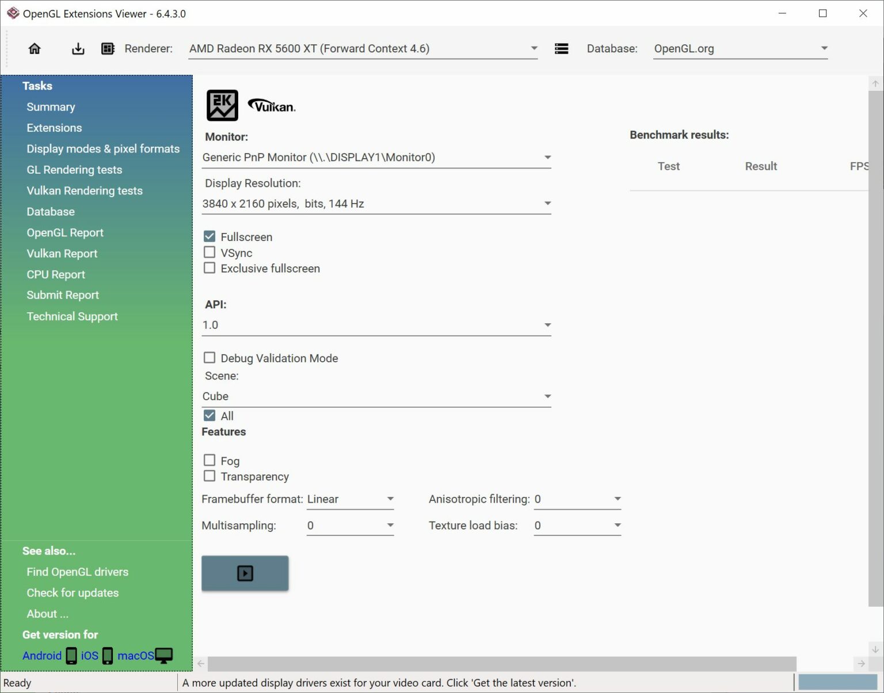Open Technical Support
Viewport: 884px width, 693px height.
tap(72, 316)
